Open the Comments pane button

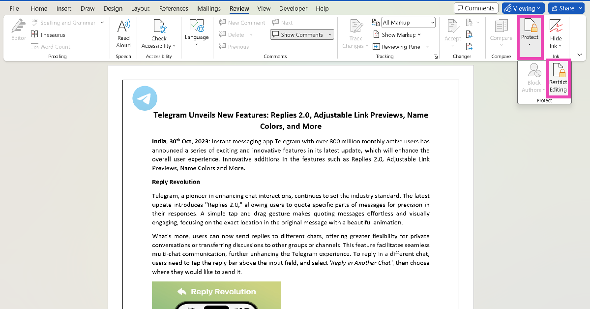tap(476, 8)
